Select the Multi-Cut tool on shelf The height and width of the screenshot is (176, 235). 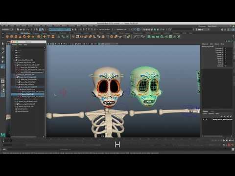click(x=135, y=37)
